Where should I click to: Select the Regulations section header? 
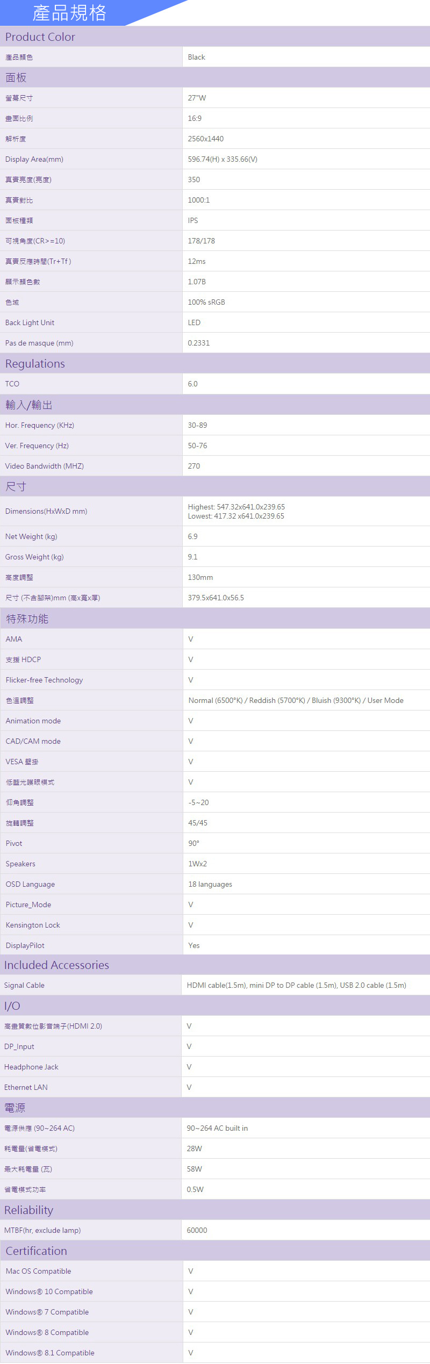click(x=35, y=364)
